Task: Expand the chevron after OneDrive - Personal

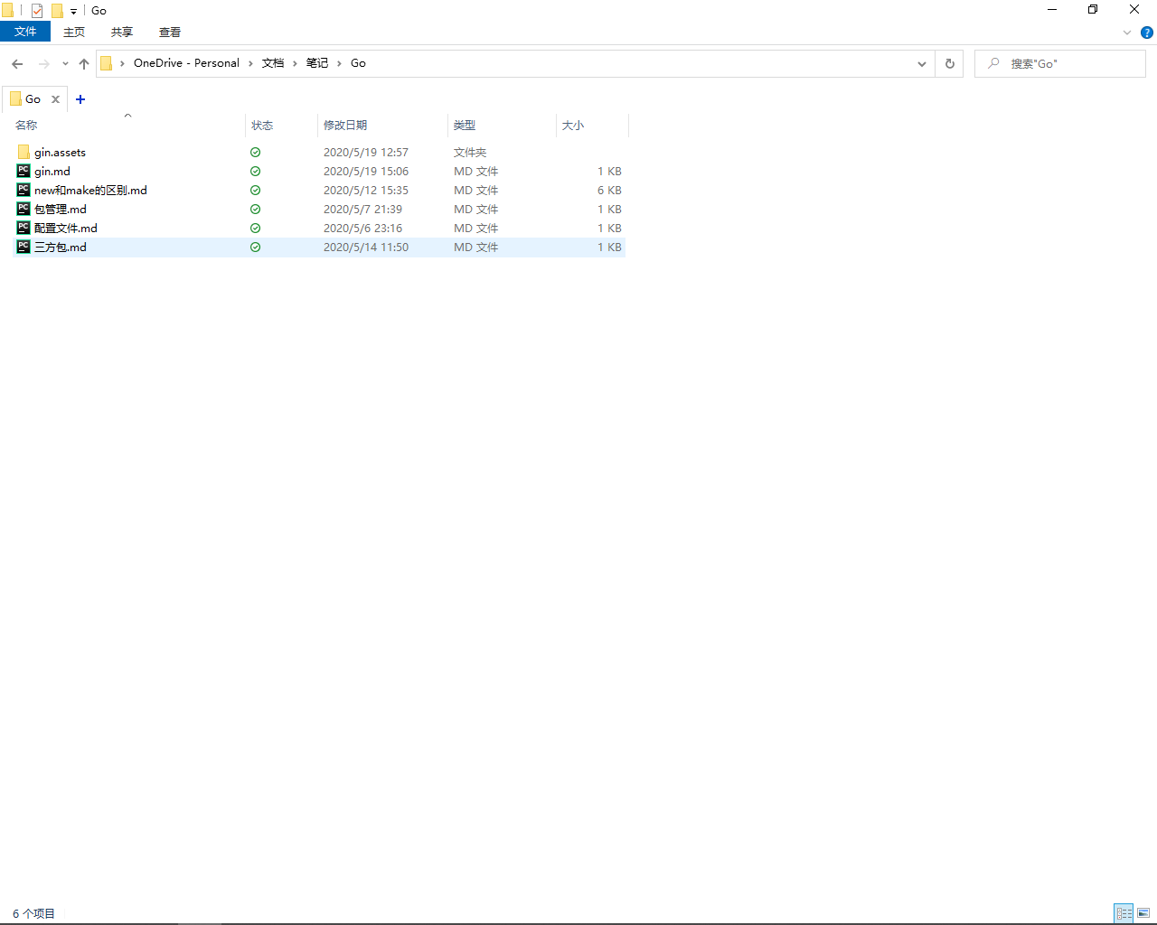Action: pos(250,63)
